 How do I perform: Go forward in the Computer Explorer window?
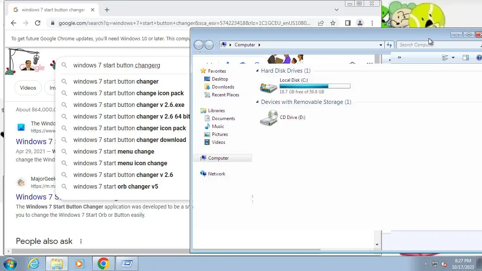point(209,45)
